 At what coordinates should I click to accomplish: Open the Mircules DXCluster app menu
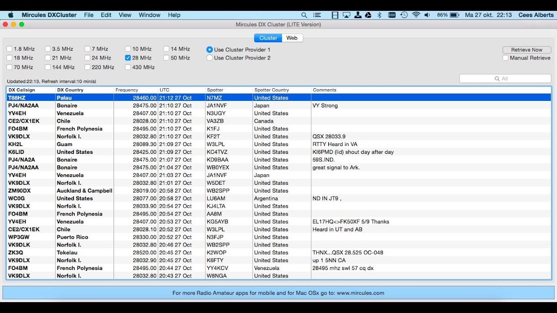pyautogui.click(x=49, y=15)
